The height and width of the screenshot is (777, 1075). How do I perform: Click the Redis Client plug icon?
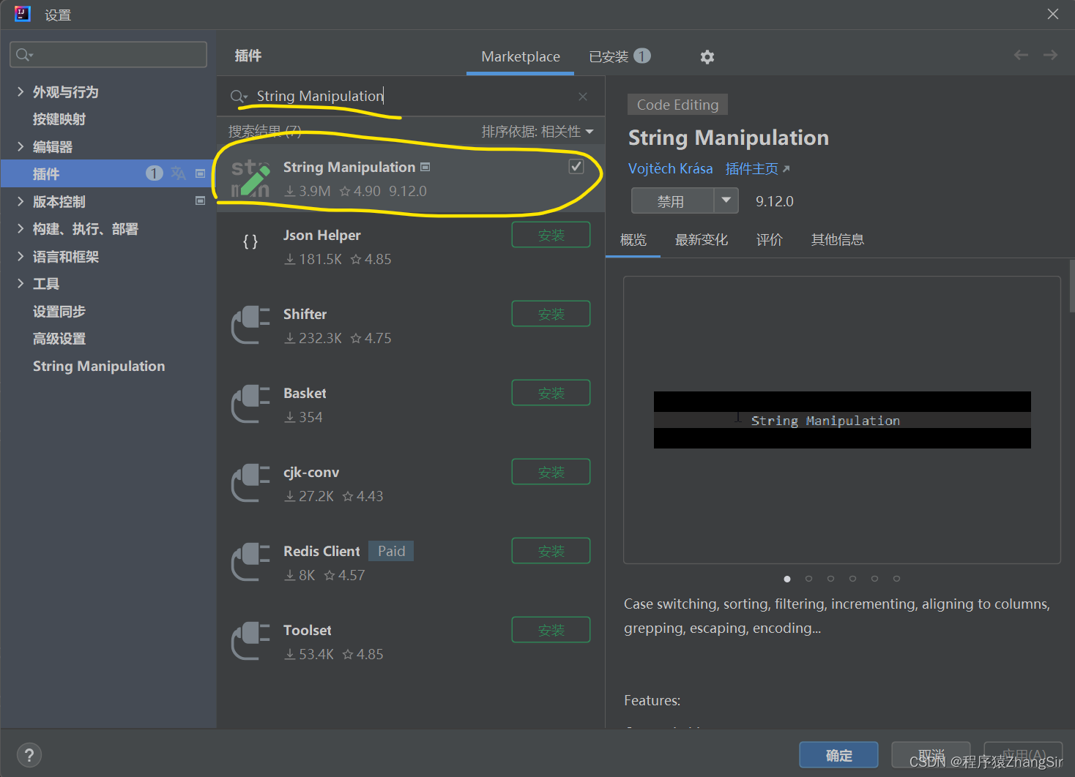(x=250, y=562)
